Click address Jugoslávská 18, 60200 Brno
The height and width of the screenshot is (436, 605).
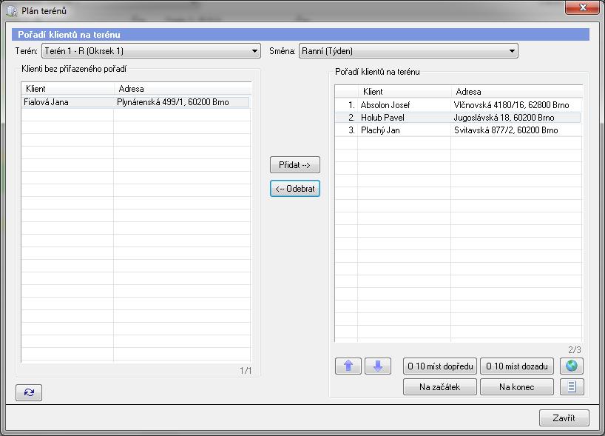coord(504,118)
